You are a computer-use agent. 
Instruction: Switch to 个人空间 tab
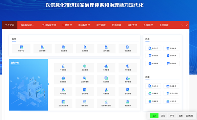[10, 25]
